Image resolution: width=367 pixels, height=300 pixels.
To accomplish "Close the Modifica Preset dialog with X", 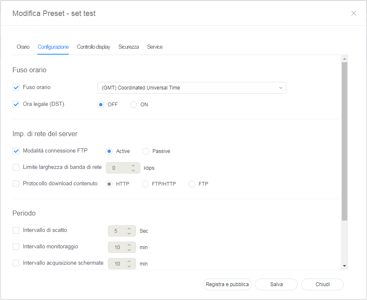I will 354,13.
